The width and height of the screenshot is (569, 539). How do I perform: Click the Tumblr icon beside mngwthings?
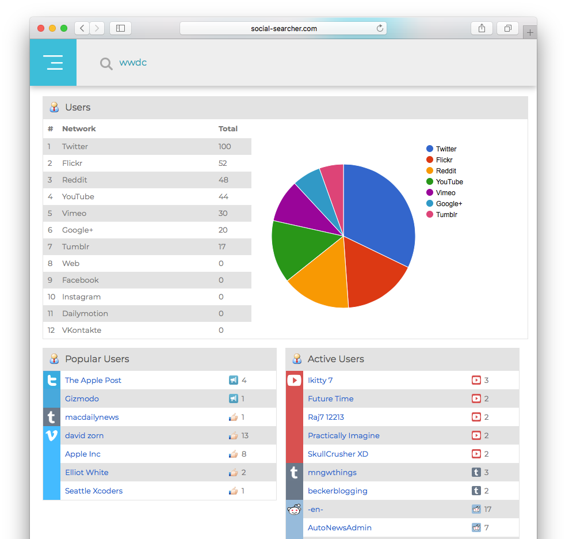pos(295,472)
